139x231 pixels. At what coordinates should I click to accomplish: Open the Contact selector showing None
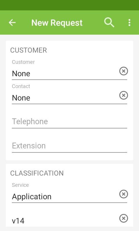point(65,98)
